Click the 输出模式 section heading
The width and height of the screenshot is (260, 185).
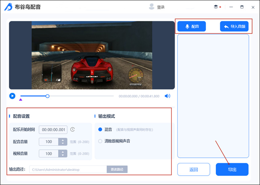(x=107, y=116)
